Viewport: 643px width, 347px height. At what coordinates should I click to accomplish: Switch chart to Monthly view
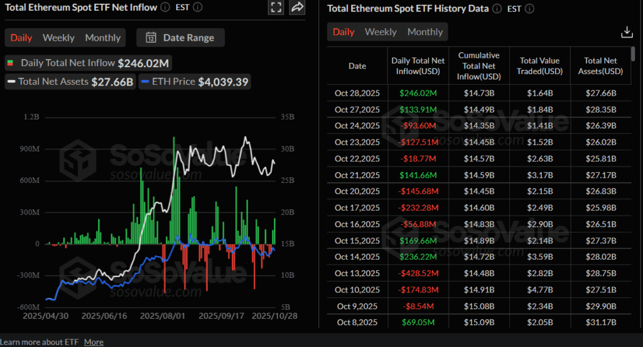tap(103, 38)
